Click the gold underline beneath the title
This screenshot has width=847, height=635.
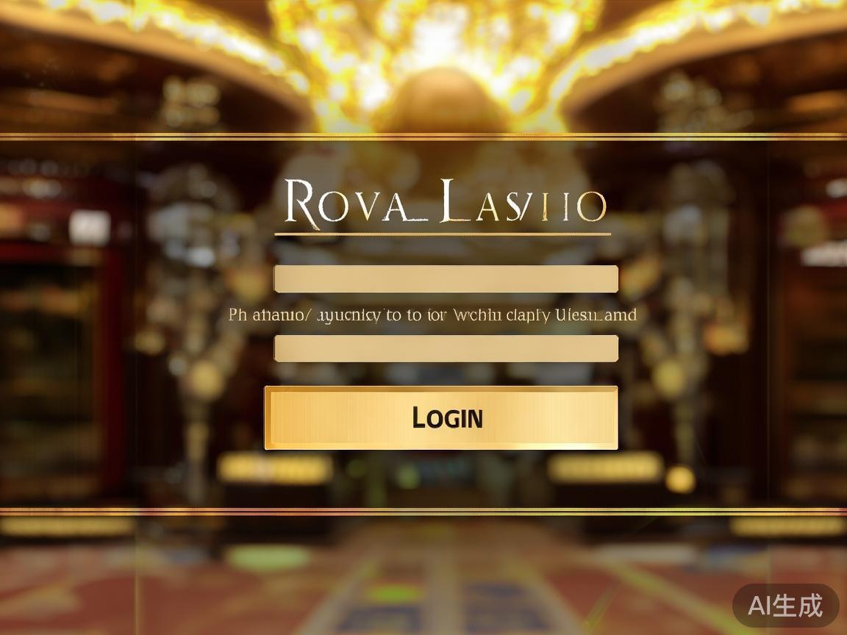click(x=443, y=234)
